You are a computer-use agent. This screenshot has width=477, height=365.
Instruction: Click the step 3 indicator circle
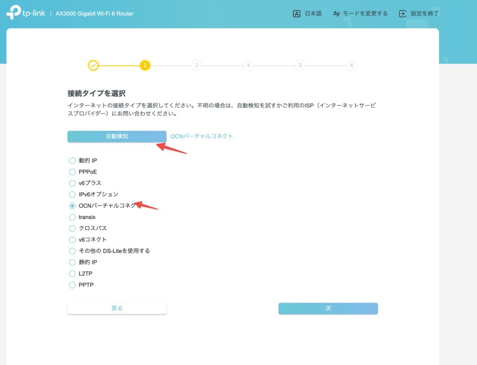pos(197,66)
